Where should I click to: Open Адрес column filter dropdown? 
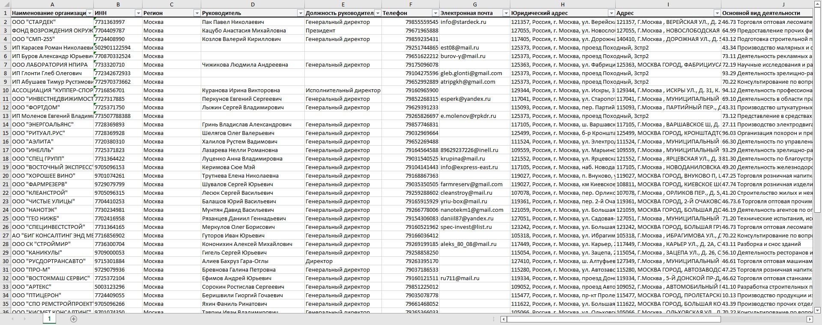coord(717,13)
